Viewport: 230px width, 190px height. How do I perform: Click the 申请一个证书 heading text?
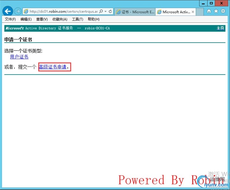18,39
